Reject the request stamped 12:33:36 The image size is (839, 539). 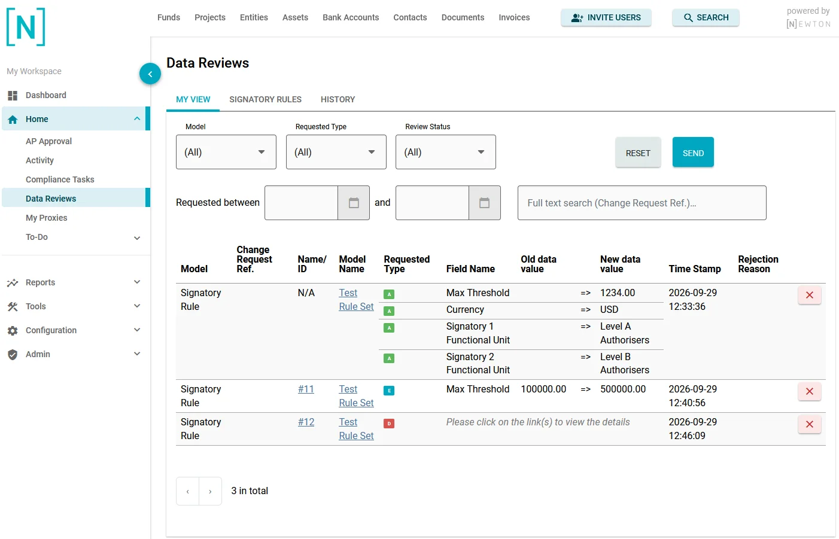[810, 295]
